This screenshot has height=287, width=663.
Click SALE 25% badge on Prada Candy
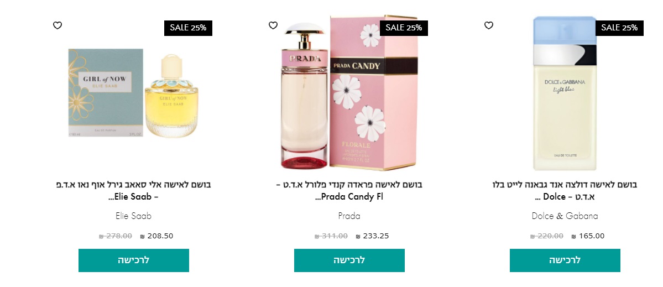[404, 28]
